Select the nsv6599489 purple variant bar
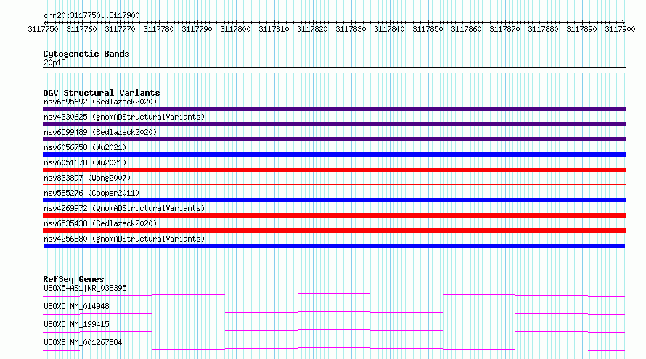Viewport: 646px width, 359px height. [334, 139]
